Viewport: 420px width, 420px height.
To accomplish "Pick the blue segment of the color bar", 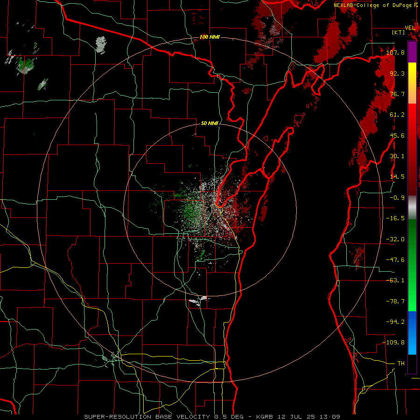I will [x=412, y=333].
